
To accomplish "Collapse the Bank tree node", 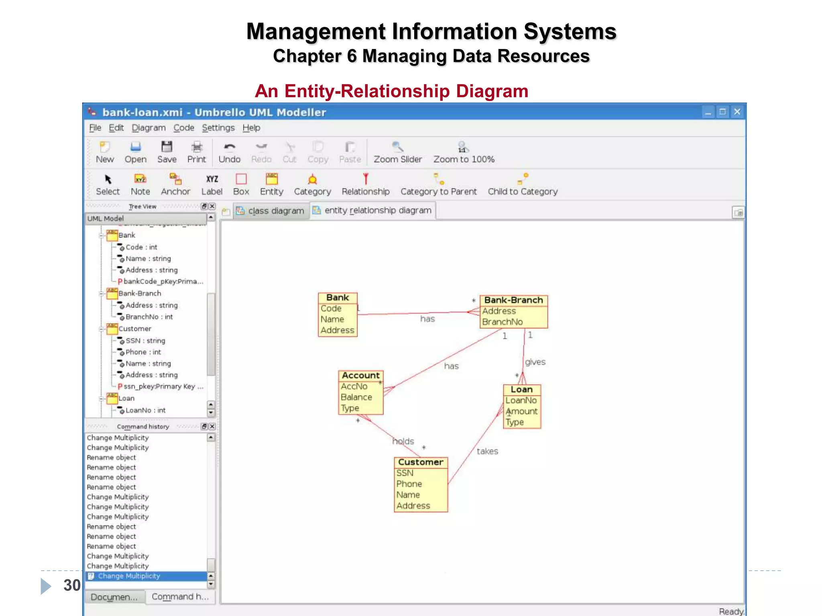I will (x=102, y=235).
